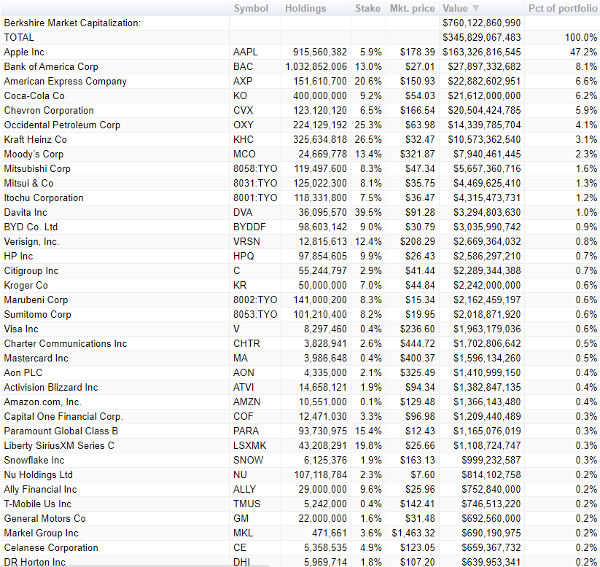600x567 pixels.
Task: Select Chevron Corporation name
Action: pos(49,110)
